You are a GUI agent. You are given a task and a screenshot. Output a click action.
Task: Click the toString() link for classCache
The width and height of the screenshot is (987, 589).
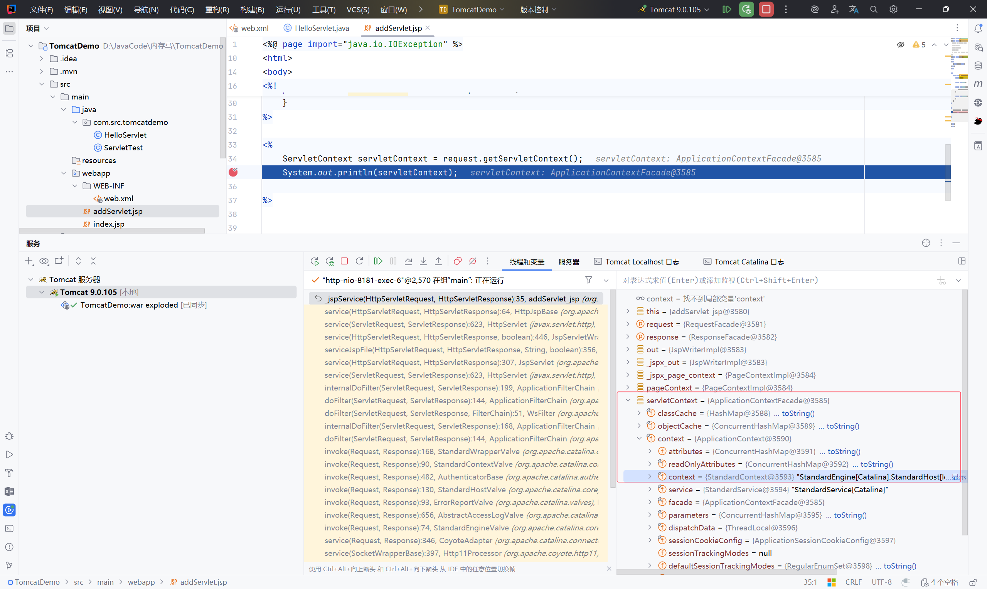pyautogui.click(x=798, y=413)
